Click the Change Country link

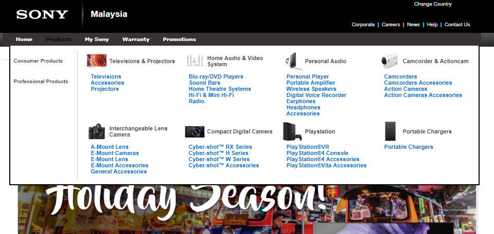click(x=433, y=4)
